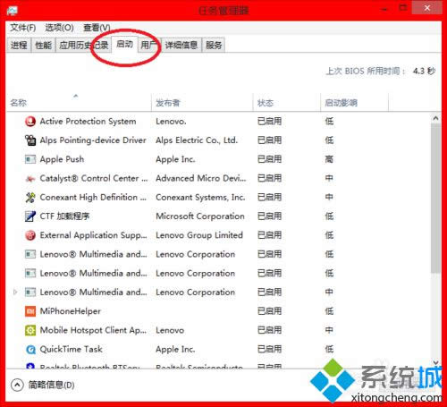Select the 启动 tab
Viewport: 447px width, 407px height.
coord(124,45)
